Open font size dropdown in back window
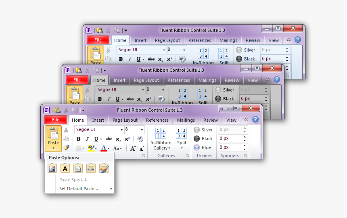Image resolution: width=347 pixels, height=218 pixels. [184, 50]
